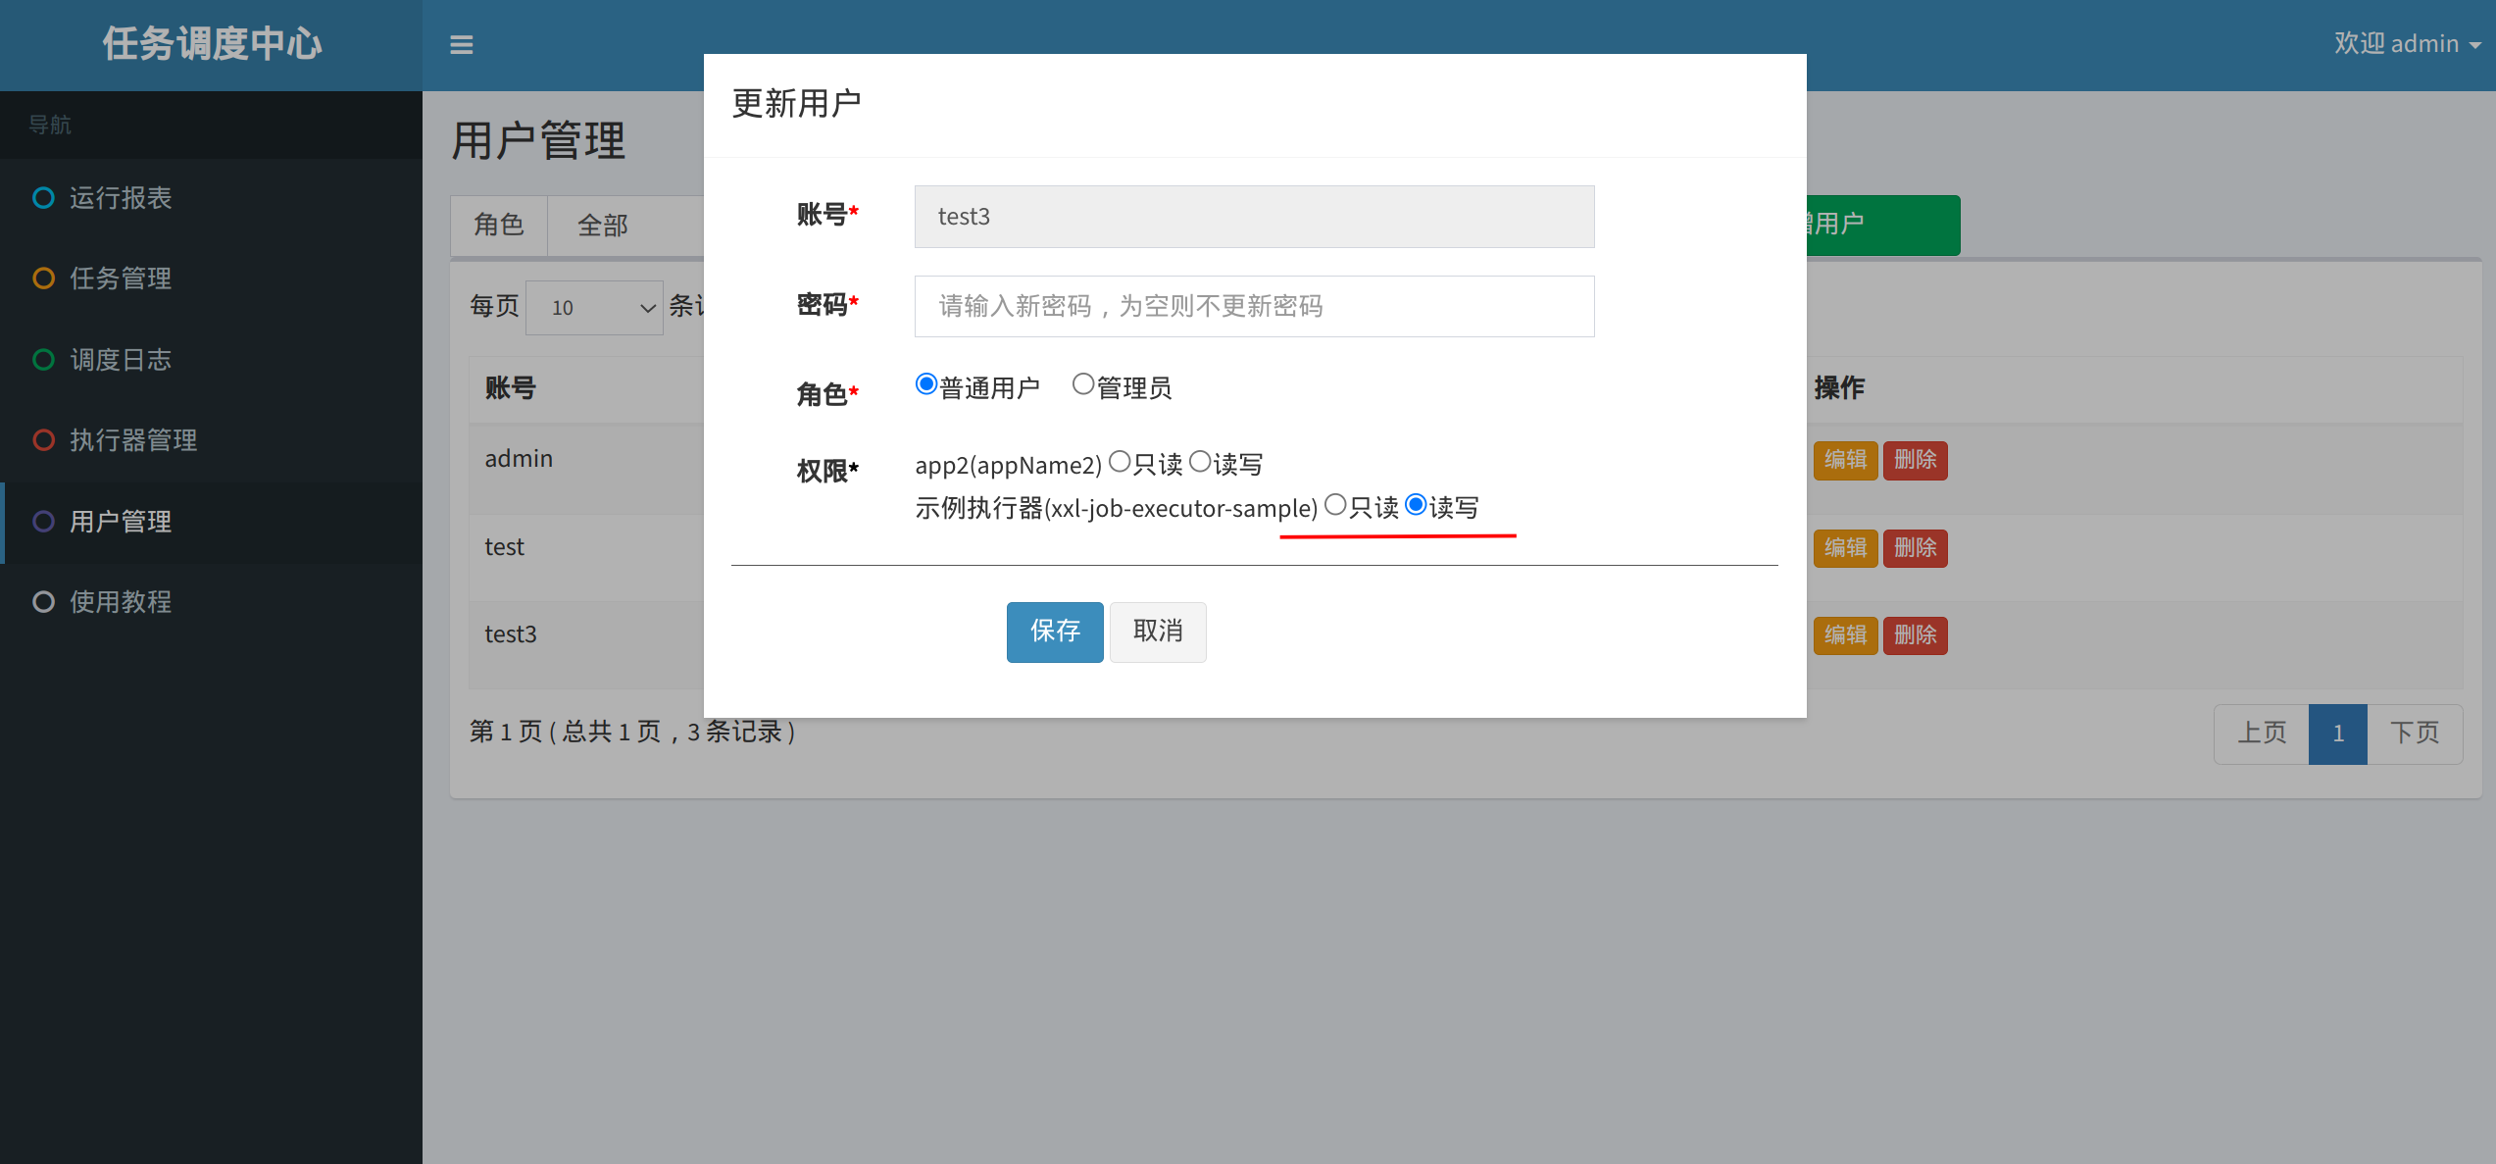
Task: Click the 取消 button
Action: coord(1158,632)
